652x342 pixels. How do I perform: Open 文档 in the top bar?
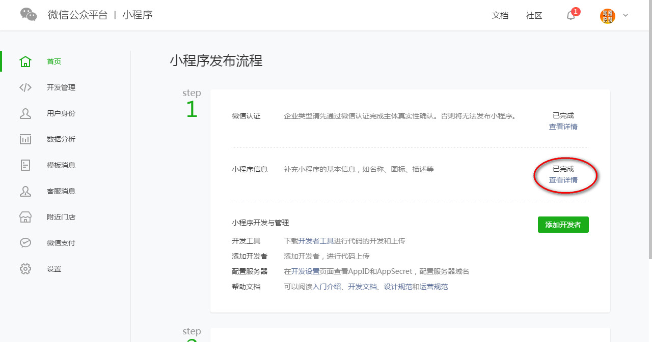(500, 16)
